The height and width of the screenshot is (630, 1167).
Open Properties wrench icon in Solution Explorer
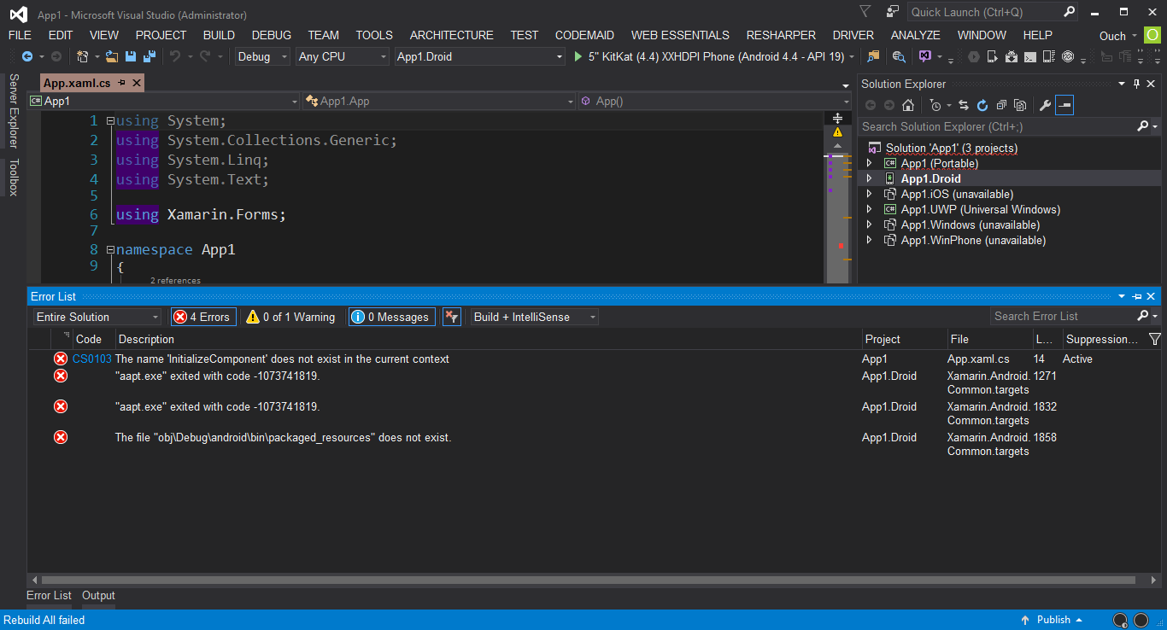1045,105
